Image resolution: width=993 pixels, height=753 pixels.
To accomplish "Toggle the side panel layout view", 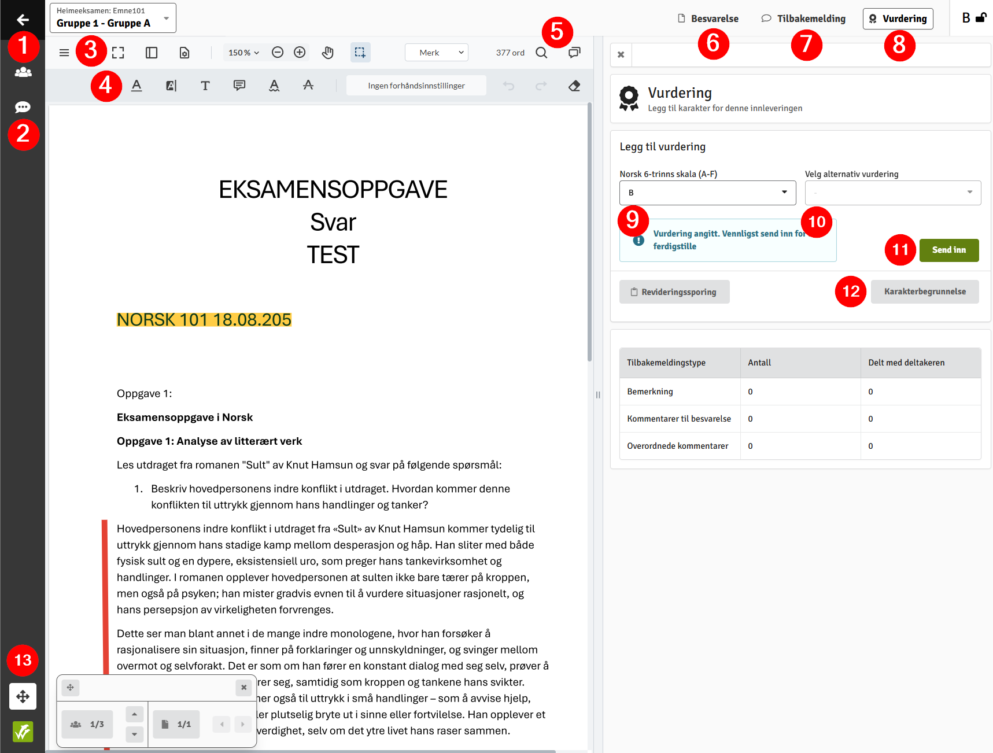I will tap(152, 53).
